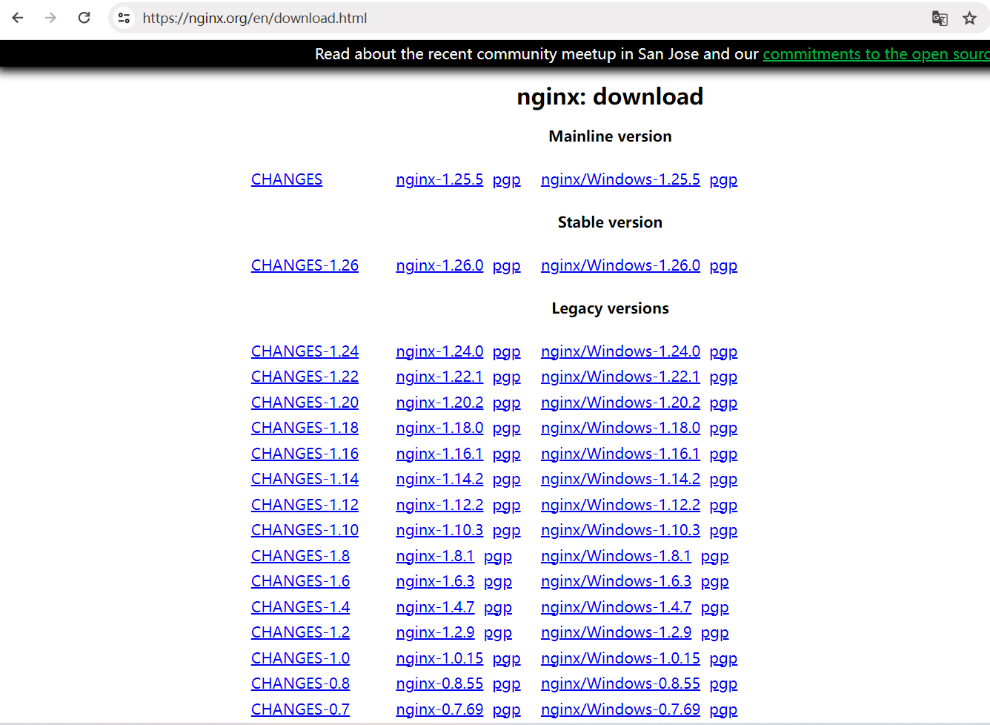This screenshot has height=725, width=990.
Task: Download nginx/Windows-0.7.69
Action: (620, 709)
